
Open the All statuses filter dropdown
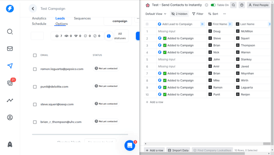coord(120,36)
